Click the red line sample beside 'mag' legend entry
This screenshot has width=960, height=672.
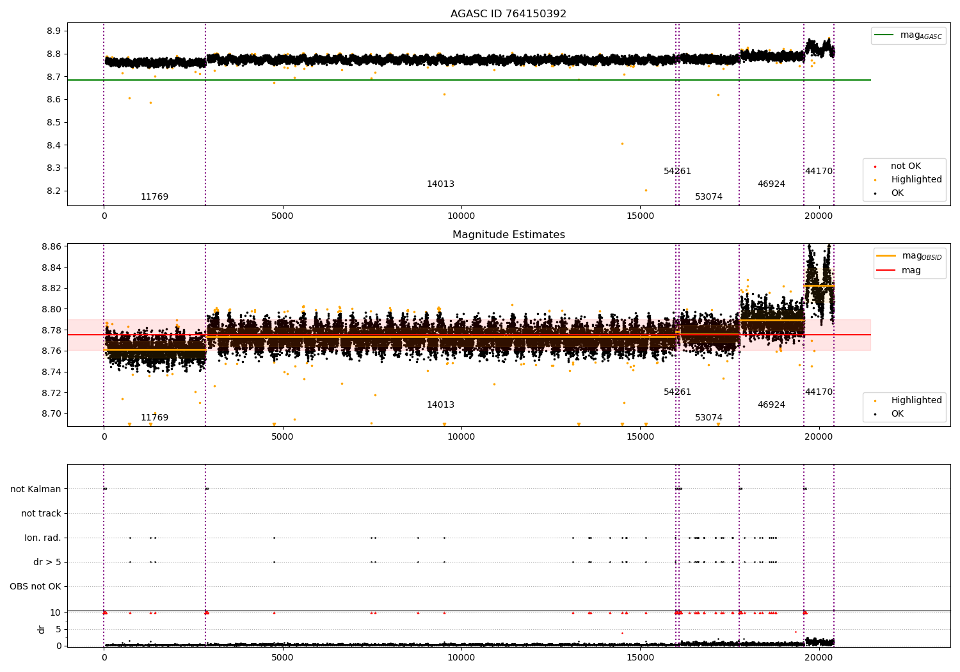click(886, 270)
